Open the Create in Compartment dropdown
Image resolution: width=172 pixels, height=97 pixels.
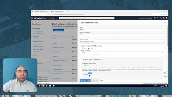tap(122, 35)
